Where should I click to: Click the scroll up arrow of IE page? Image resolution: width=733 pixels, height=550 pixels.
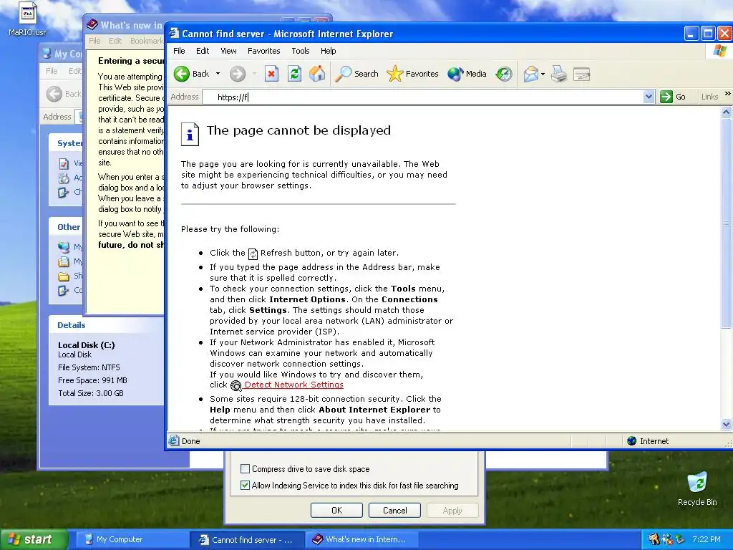tap(726, 112)
